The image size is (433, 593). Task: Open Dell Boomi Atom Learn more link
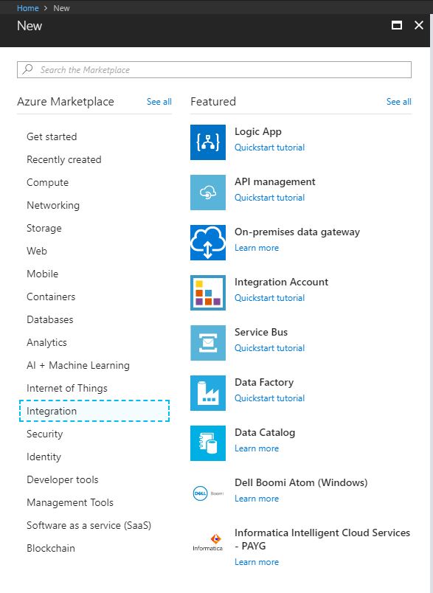coord(257,499)
